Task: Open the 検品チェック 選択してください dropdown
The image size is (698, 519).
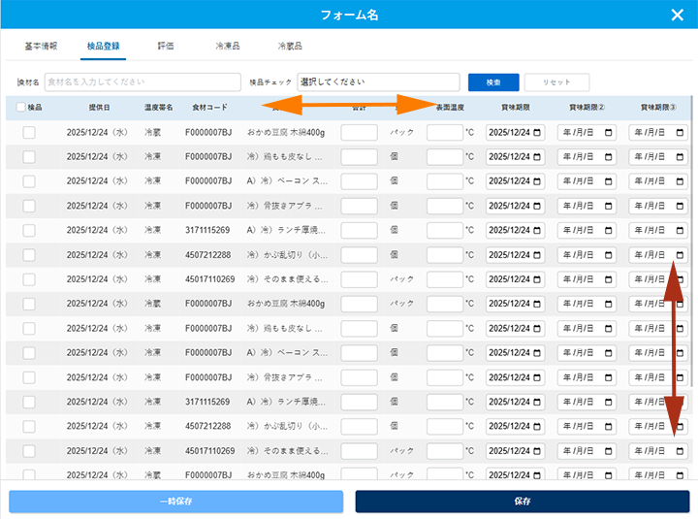Action: 378,81
